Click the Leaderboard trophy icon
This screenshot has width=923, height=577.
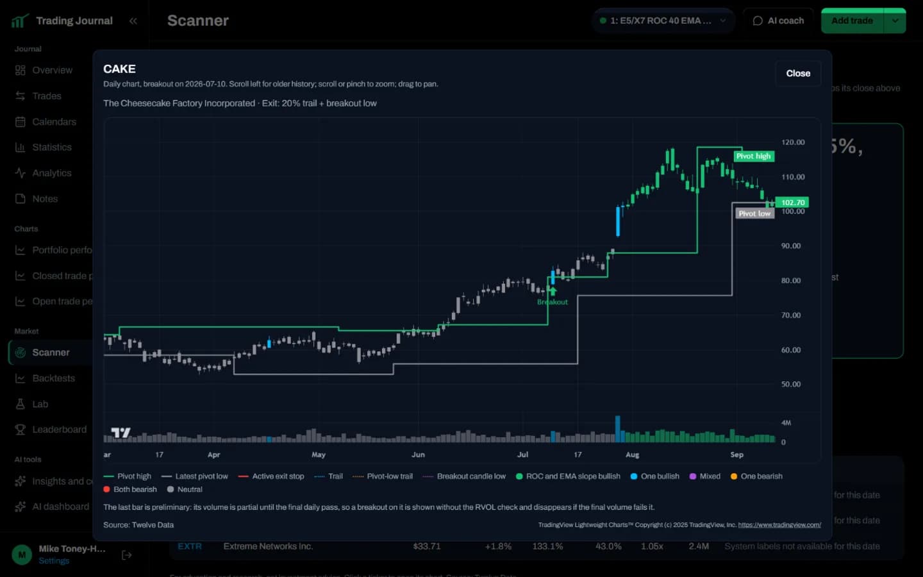tap(21, 430)
